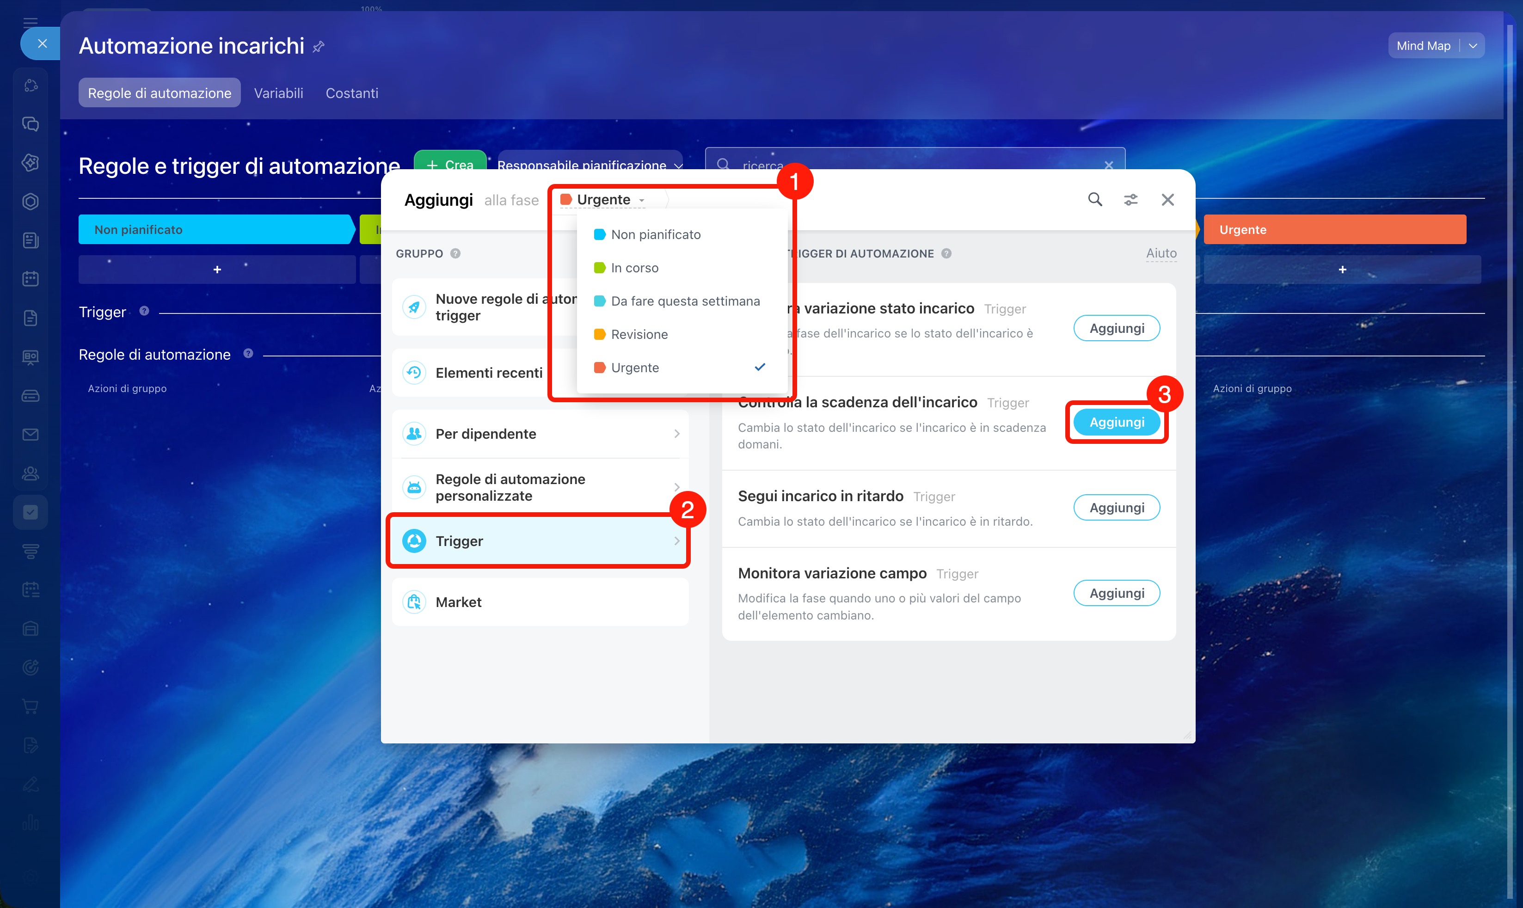Click plus button under Non pianificato stage
The image size is (1523, 908).
[x=217, y=270]
